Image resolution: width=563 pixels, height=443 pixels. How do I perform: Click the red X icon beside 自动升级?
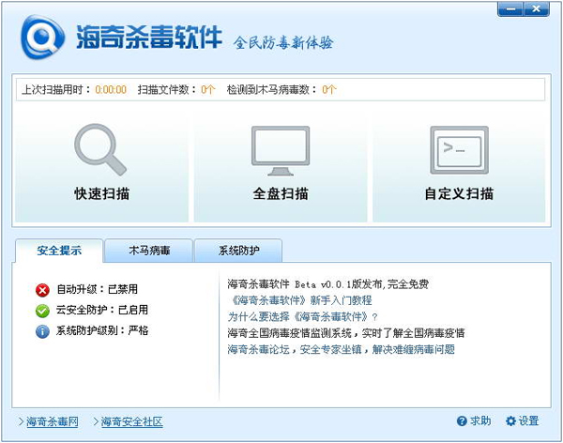point(42,290)
